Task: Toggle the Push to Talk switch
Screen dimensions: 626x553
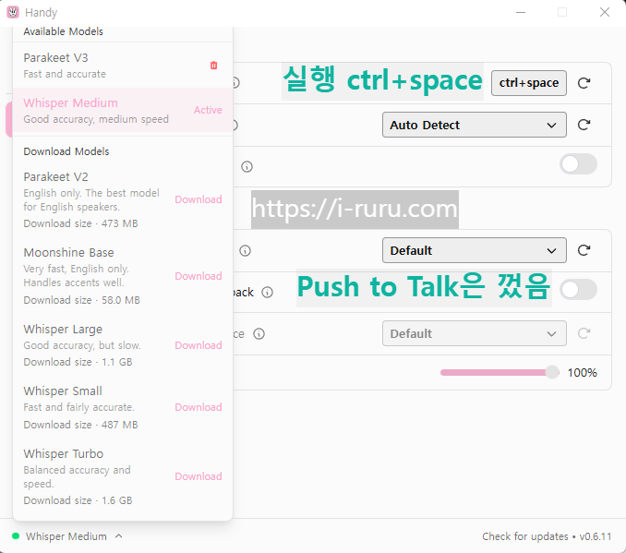Action: click(x=578, y=290)
